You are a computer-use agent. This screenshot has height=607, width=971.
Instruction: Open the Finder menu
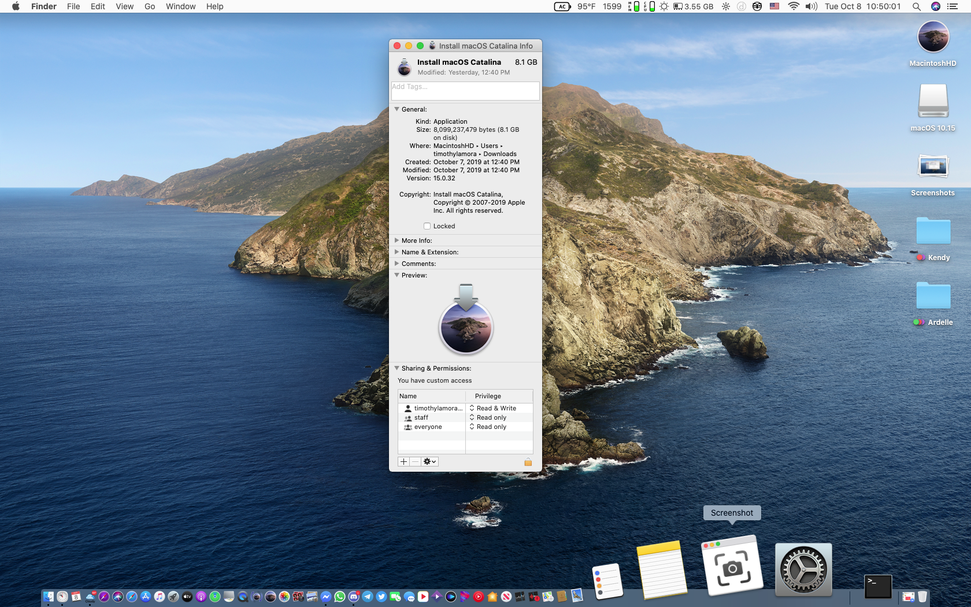coord(44,6)
